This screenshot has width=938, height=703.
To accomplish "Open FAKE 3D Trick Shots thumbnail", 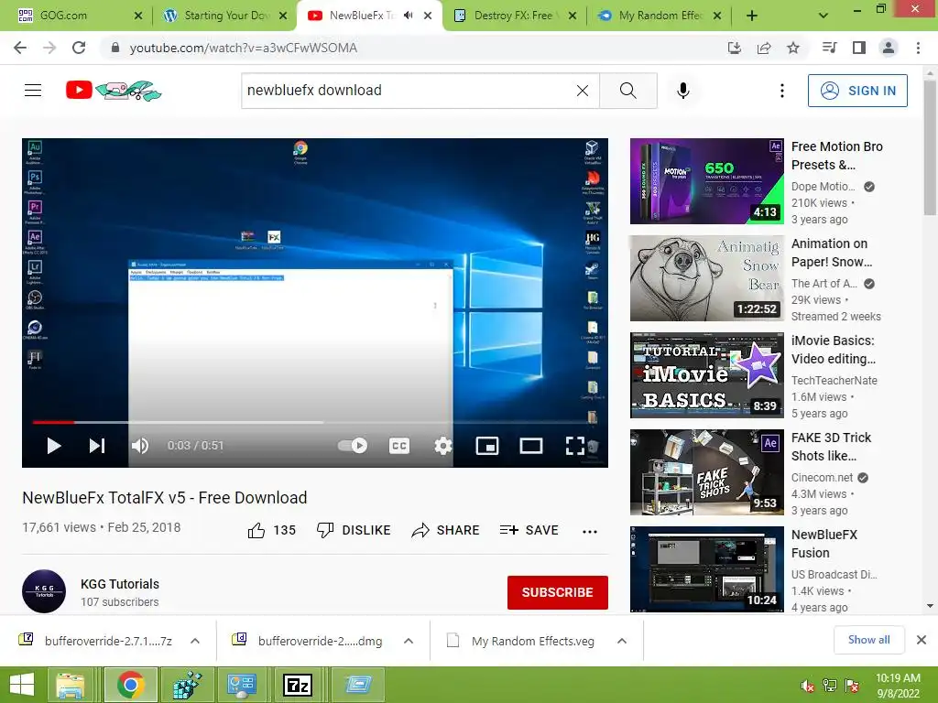I will (x=706, y=472).
